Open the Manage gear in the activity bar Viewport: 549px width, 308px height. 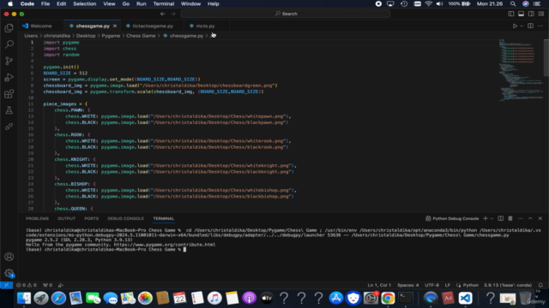click(x=9, y=273)
